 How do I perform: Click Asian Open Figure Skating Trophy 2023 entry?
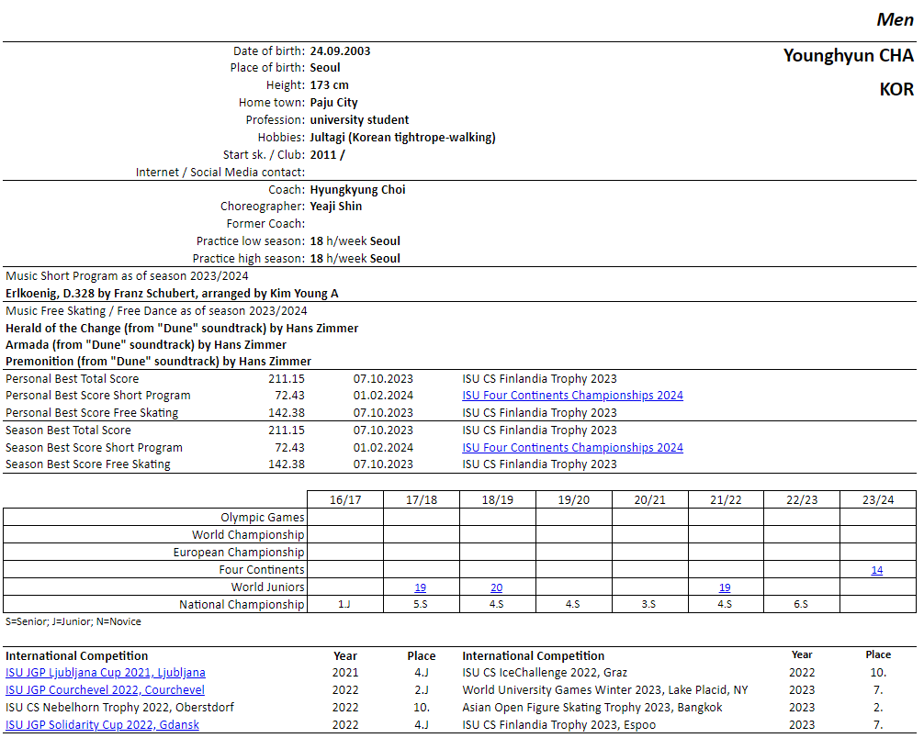(x=592, y=708)
